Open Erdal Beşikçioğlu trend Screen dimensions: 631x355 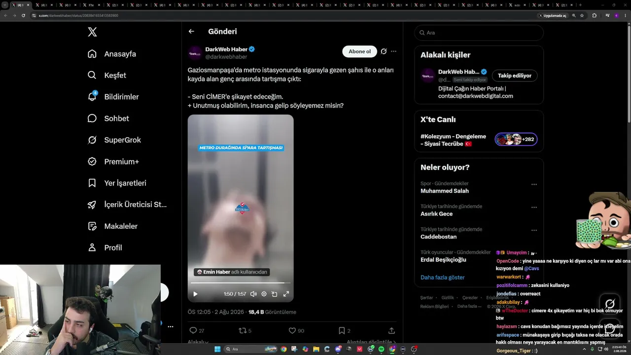443,259
